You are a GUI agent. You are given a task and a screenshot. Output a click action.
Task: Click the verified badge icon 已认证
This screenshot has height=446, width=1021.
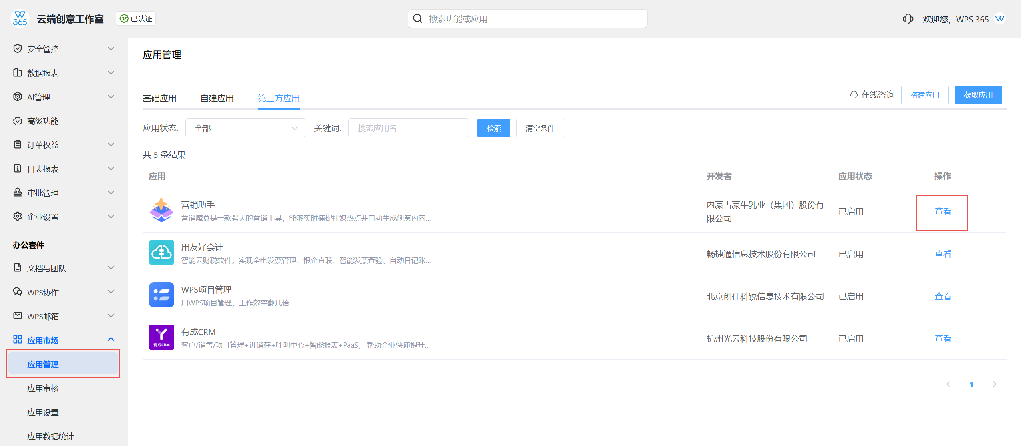coord(125,19)
